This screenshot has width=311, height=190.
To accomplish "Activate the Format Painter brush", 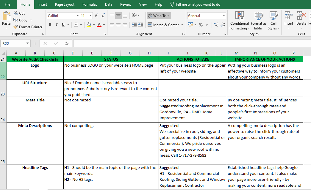I will [x=28, y=27].
